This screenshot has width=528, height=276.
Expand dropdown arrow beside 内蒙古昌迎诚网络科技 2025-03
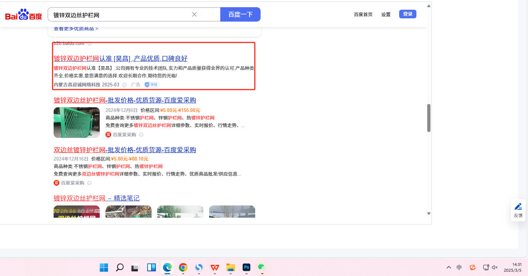coord(125,85)
